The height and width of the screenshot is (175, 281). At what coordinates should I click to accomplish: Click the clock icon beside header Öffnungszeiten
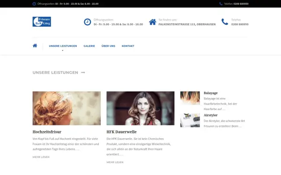(88, 22)
